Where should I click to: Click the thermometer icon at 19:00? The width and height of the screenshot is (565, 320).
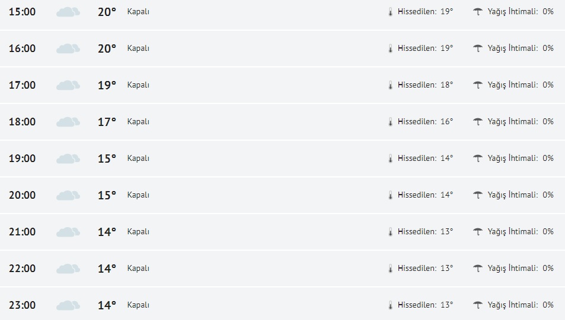click(391, 159)
